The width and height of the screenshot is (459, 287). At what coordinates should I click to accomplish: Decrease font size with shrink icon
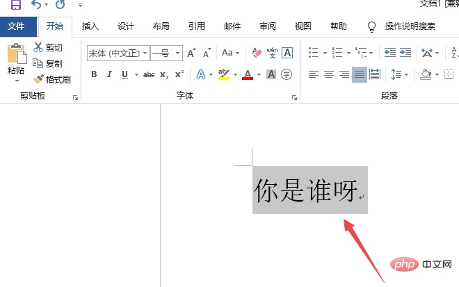(207, 54)
